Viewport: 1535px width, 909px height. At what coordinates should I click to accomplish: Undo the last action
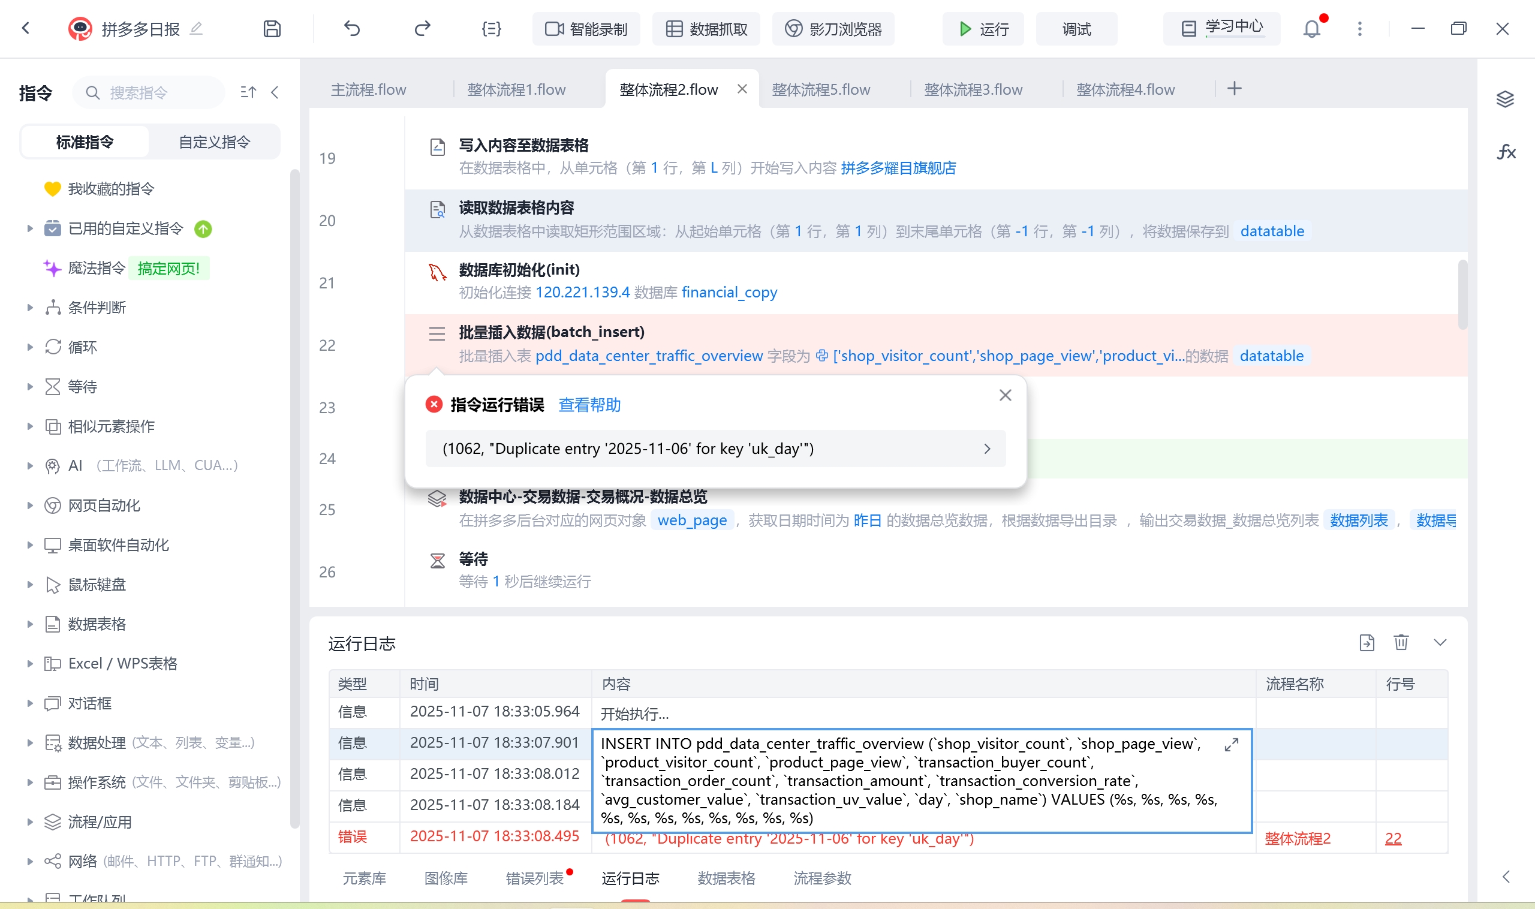351,28
